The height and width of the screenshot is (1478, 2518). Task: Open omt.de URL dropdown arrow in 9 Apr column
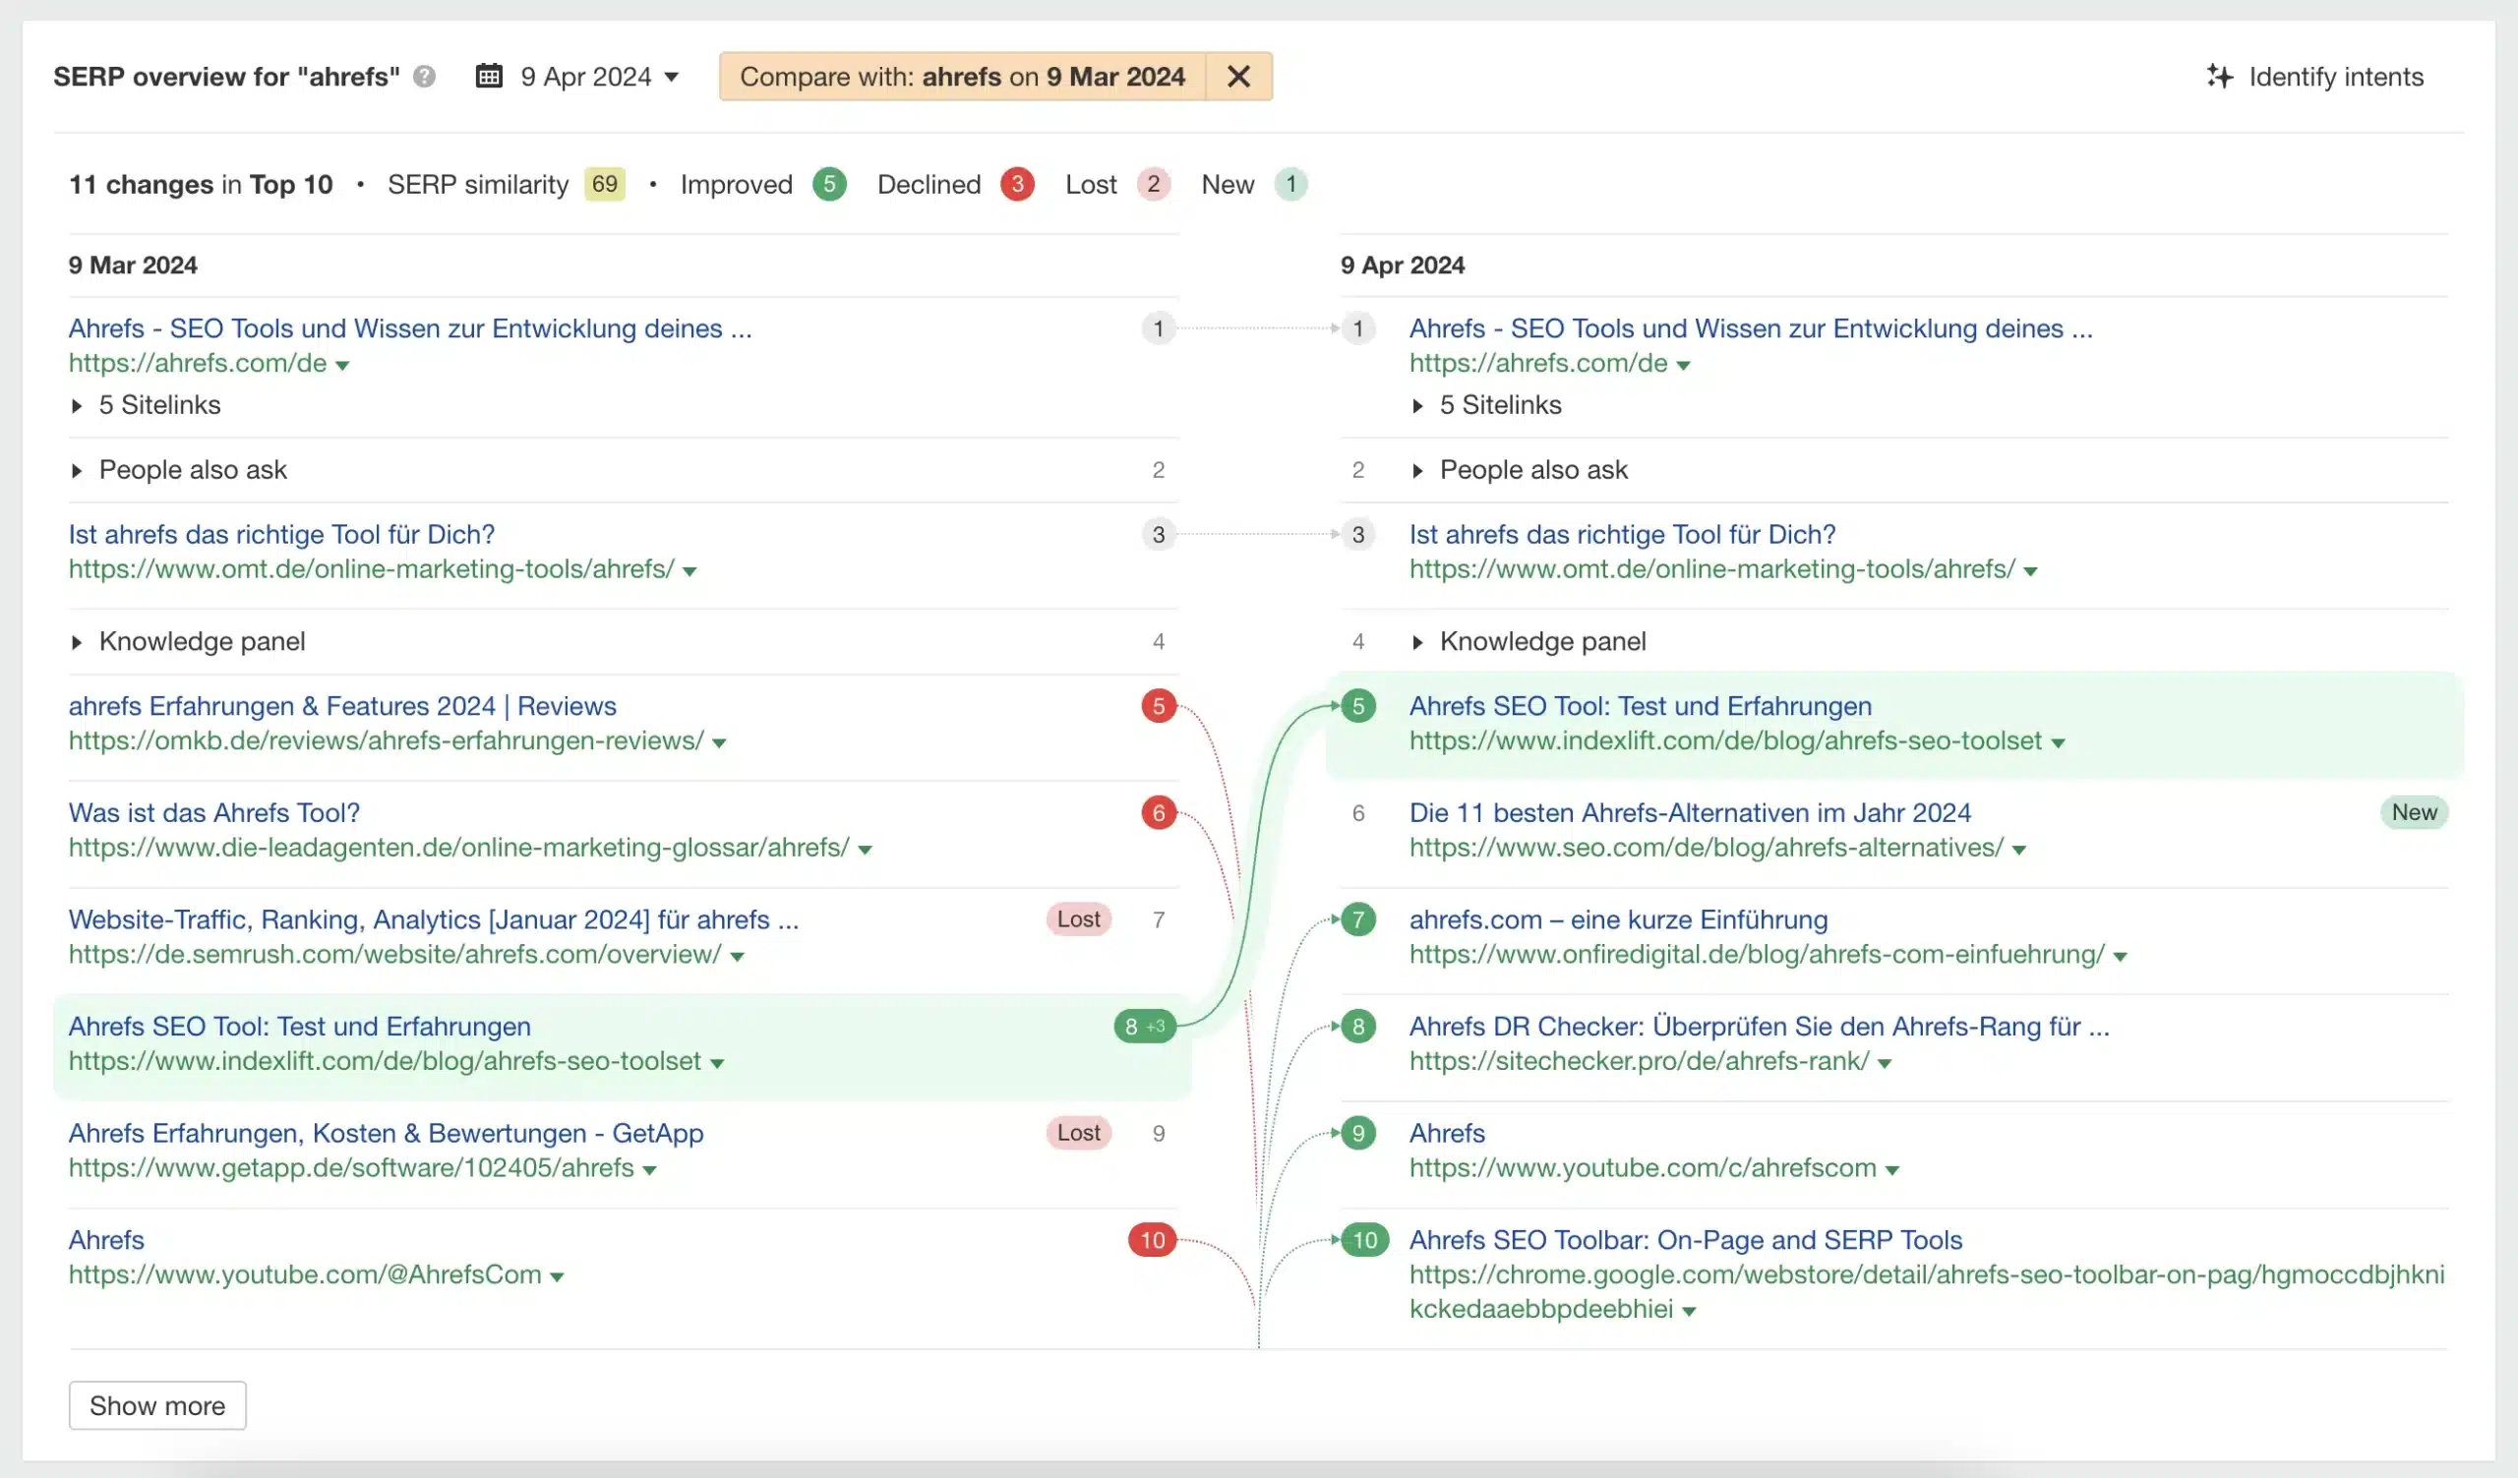click(2030, 571)
